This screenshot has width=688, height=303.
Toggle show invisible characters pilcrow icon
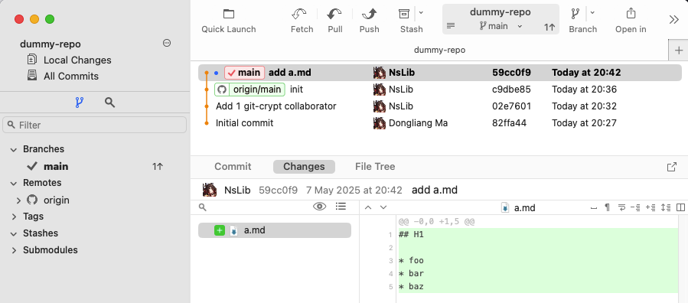[x=608, y=207]
